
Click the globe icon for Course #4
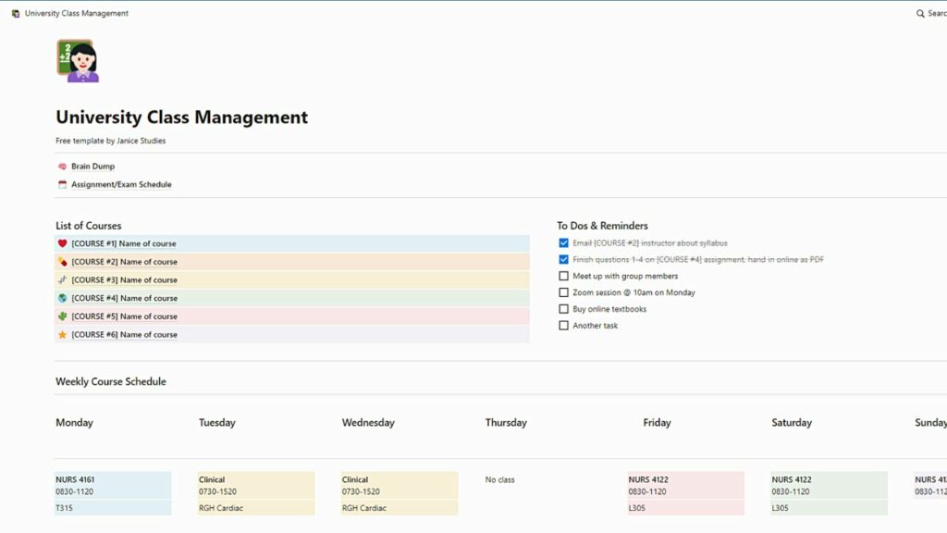[63, 298]
